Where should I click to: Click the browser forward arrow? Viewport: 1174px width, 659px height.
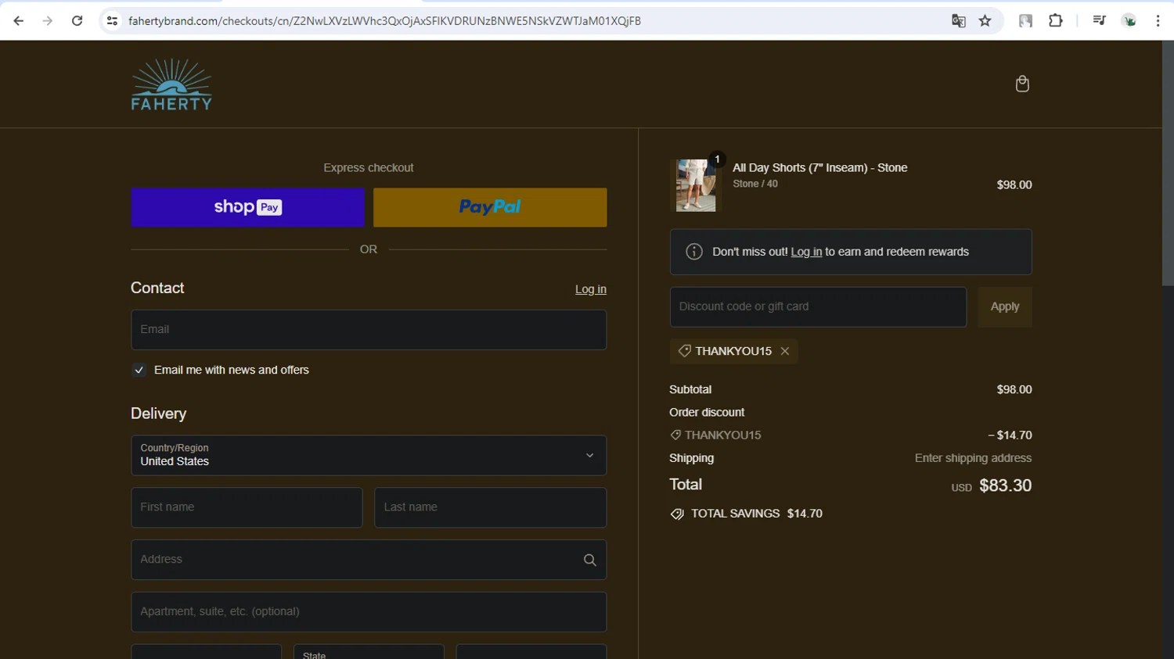[48, 21]
